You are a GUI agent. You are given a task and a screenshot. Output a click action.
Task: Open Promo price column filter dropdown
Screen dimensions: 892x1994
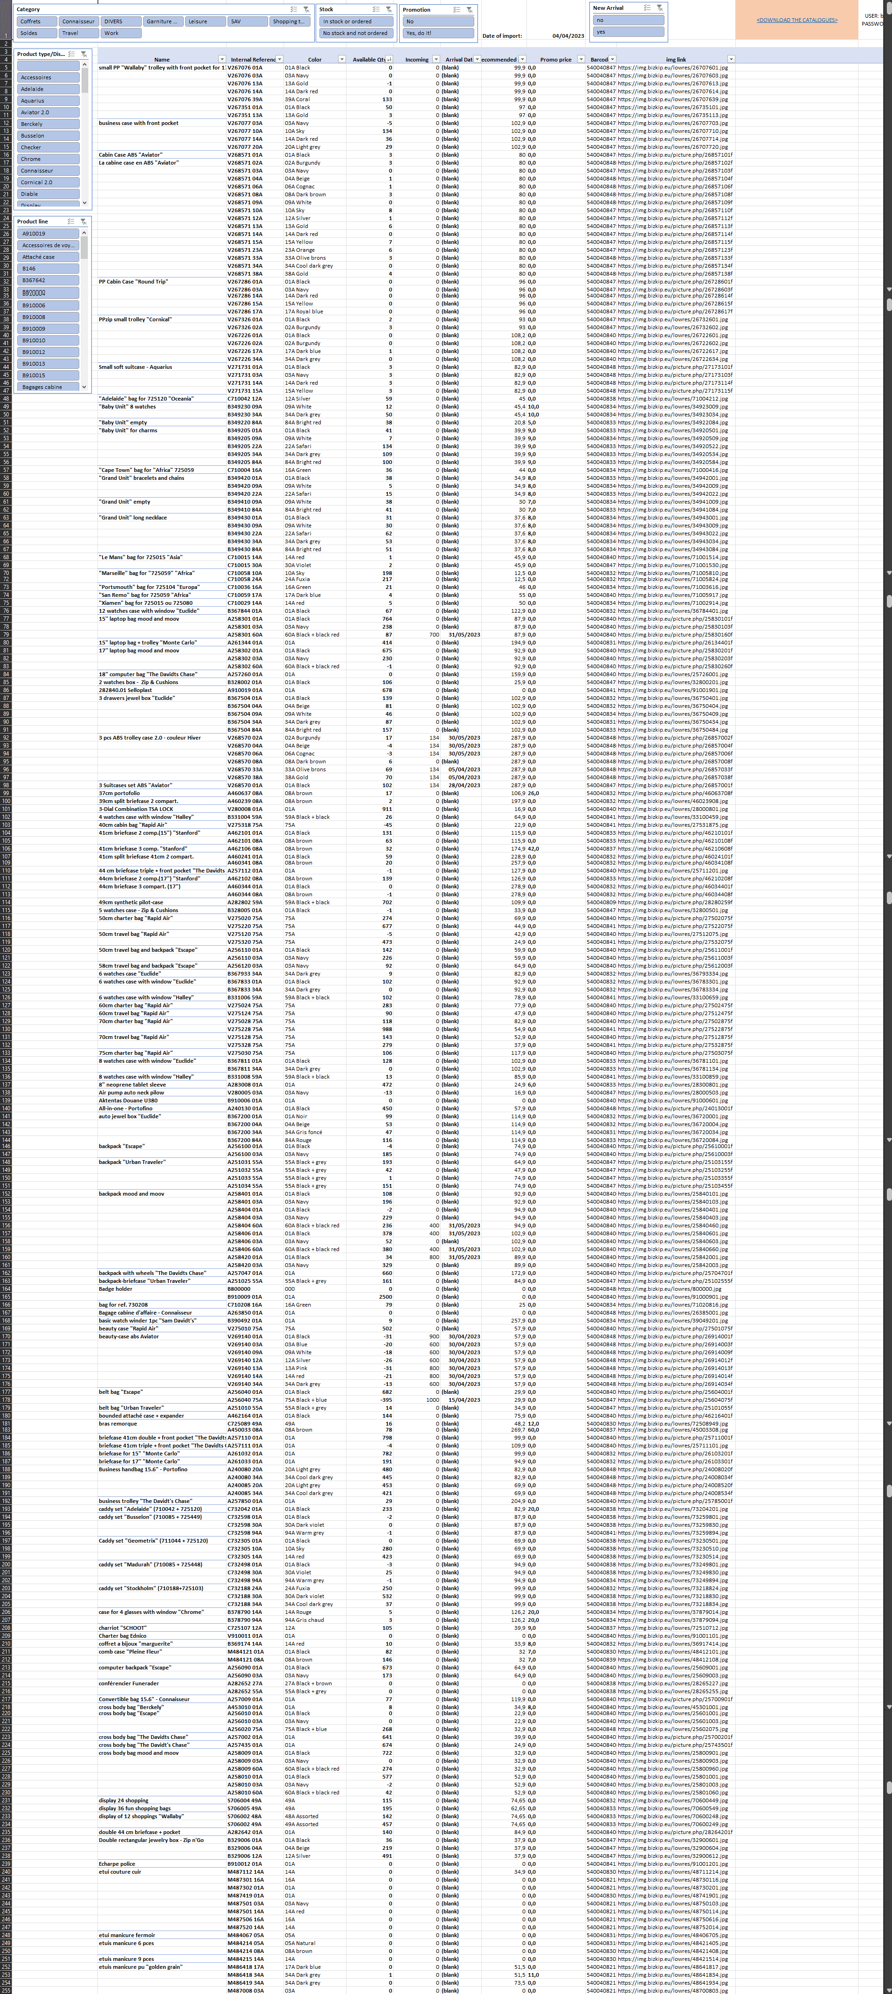pyautogui.click(x=581, y=59)
